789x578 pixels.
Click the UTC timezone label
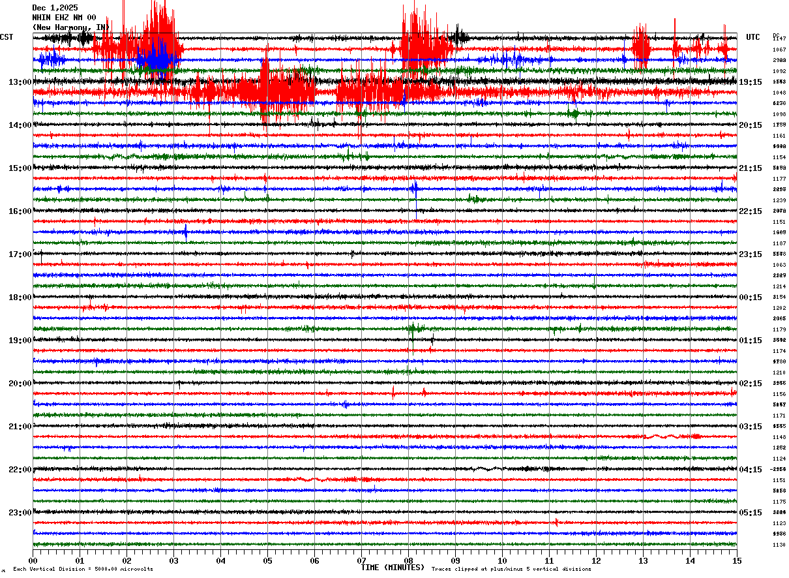point(753,37)
